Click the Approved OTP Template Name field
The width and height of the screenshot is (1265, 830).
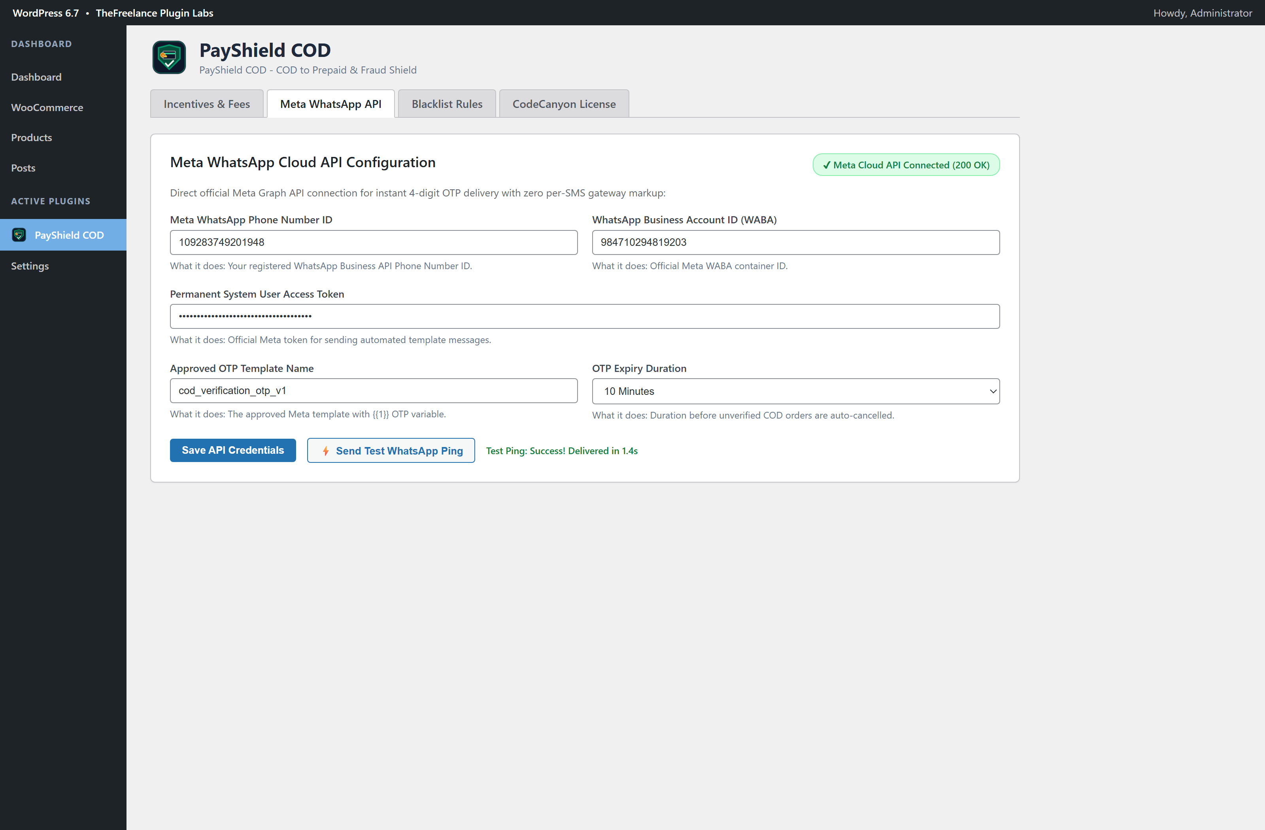coord(374,390)
